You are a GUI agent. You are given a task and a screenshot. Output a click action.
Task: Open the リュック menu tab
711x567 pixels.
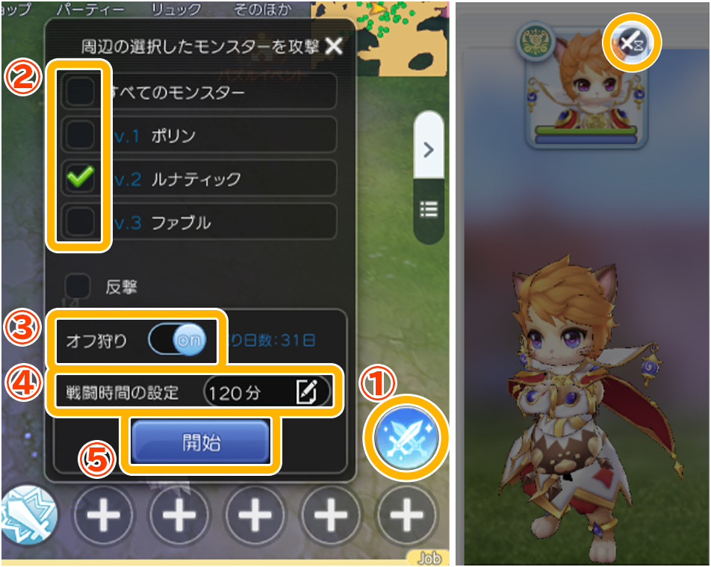click(176, 9)
